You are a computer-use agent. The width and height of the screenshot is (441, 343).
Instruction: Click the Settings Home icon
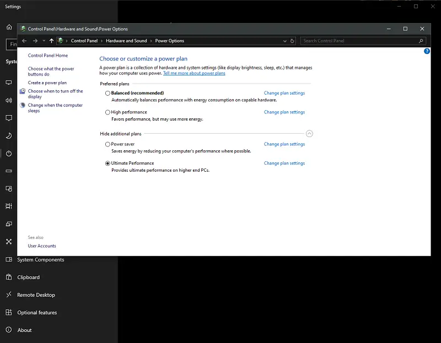(x=9, y=27)
